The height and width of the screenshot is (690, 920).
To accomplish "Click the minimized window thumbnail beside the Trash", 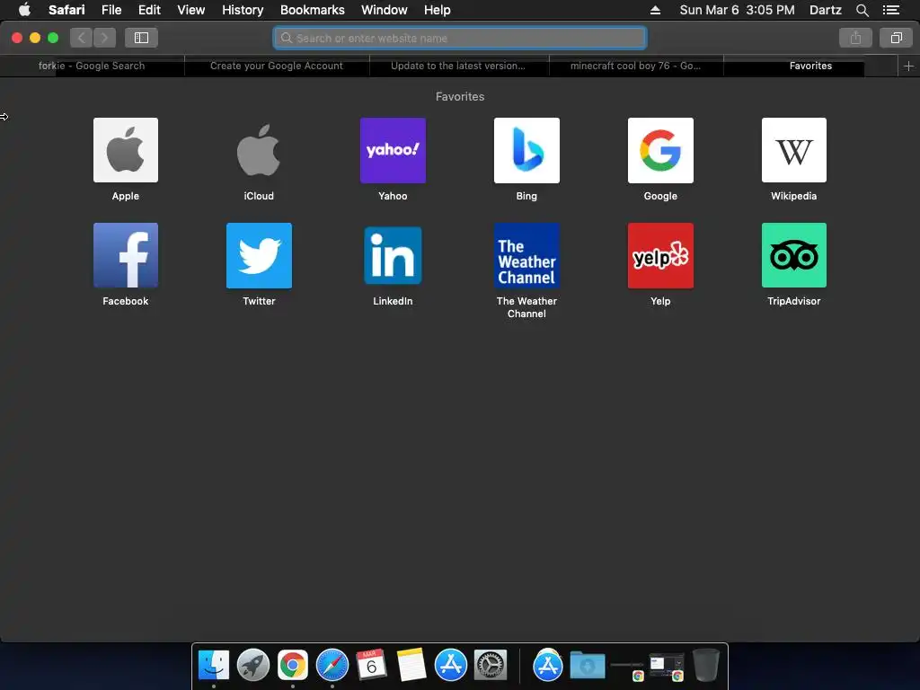I will coord(667,666).
